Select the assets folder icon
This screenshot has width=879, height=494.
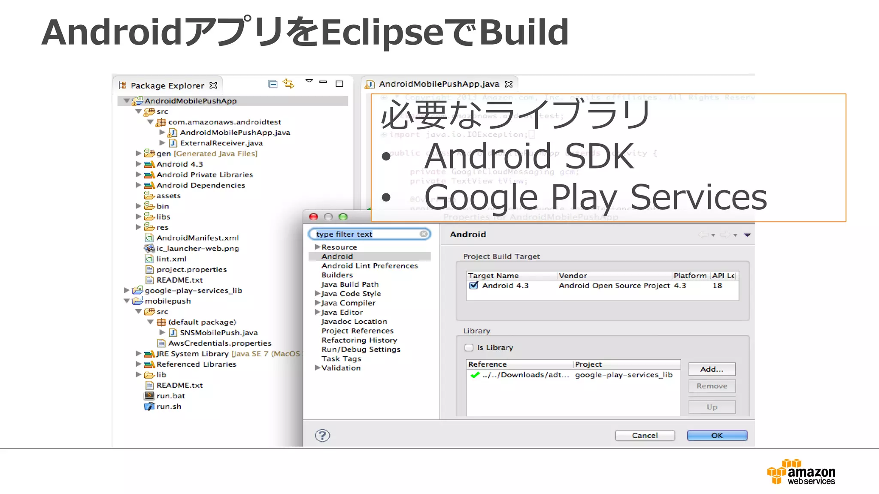[149, 196]
